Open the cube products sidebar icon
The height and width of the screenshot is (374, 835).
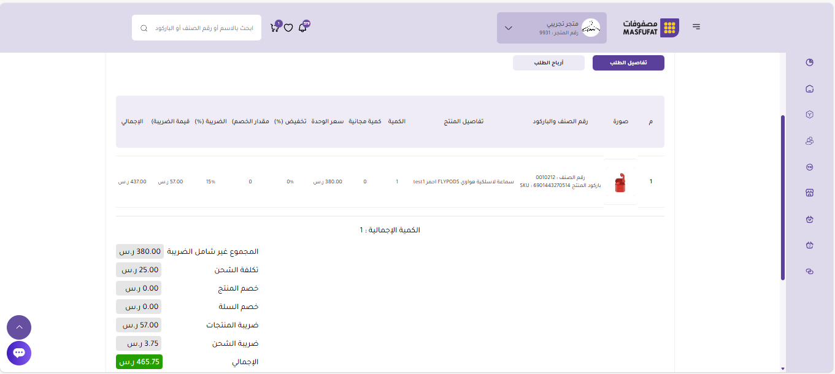809,115
